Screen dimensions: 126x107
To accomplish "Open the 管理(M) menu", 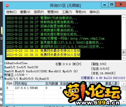I will 53,12.
